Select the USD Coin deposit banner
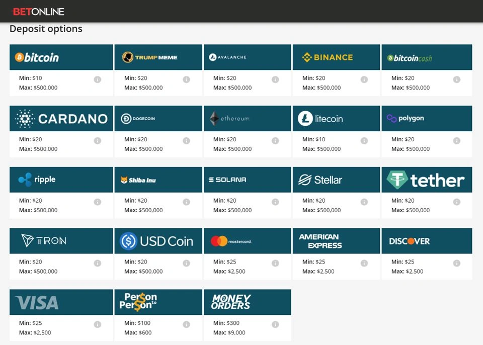Image resolution: width=483 pixels, height=345 pixels. click(x=158, y=241)
